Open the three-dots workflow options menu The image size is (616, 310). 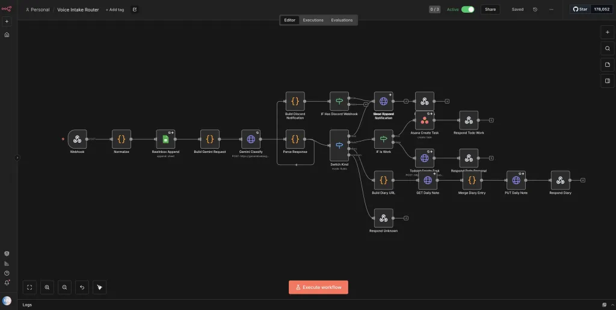pos(551,10)
